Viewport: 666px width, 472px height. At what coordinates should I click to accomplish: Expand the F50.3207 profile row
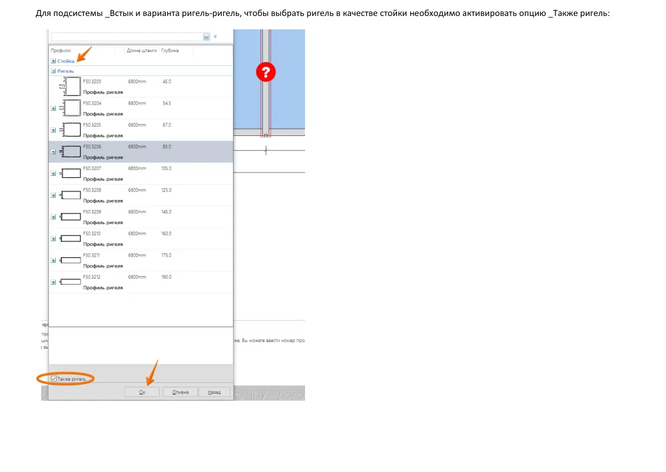click(53, 173)
